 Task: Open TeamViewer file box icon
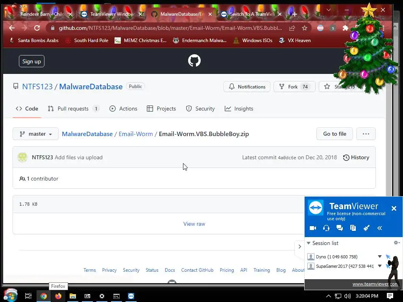tap(353, 228)
